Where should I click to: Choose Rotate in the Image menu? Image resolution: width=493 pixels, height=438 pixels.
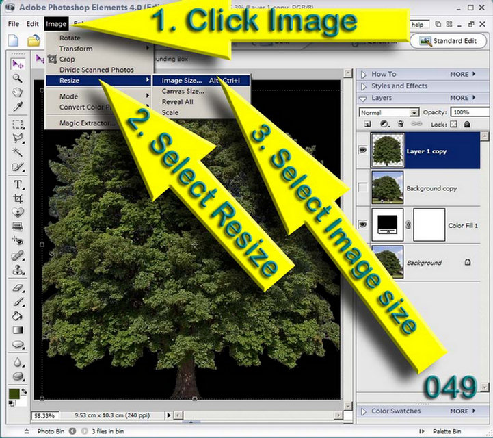pyautogui.click(x=70, y=38)
